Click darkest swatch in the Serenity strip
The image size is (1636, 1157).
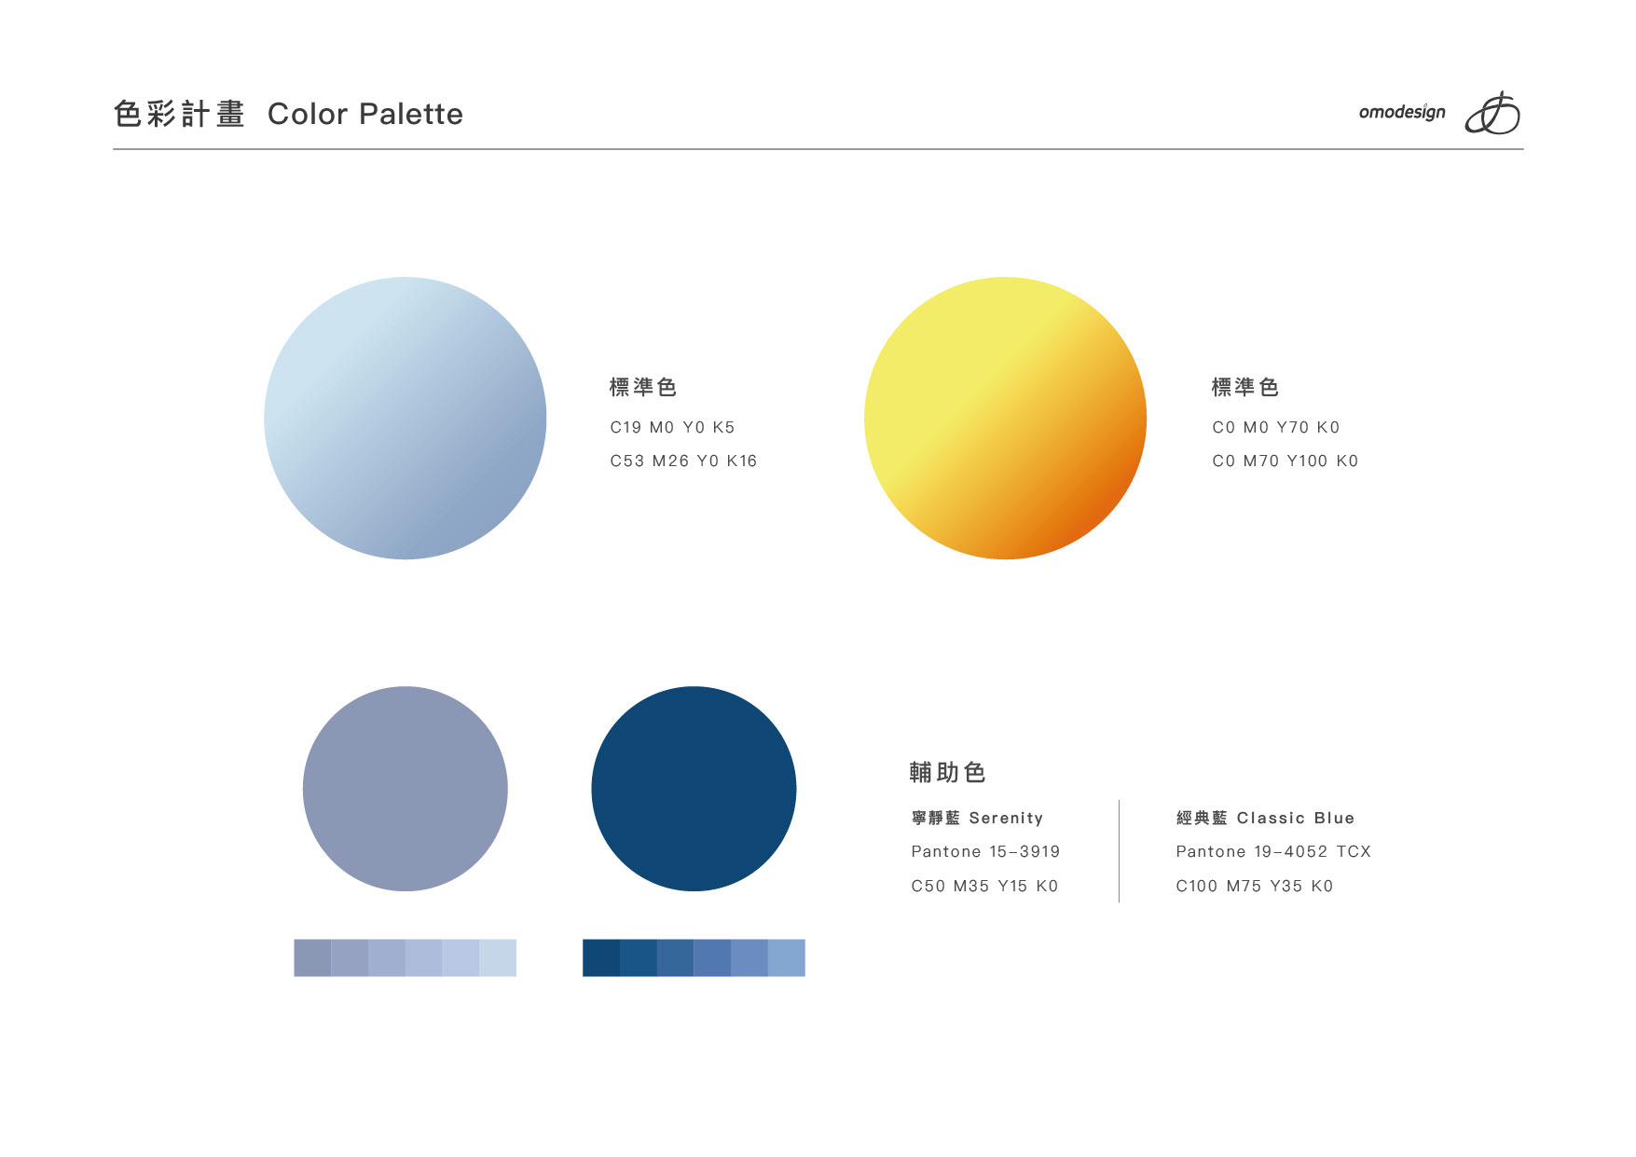[312, 957]
